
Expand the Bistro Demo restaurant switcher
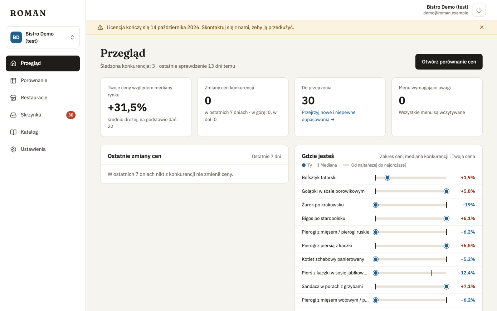[43, 37]
